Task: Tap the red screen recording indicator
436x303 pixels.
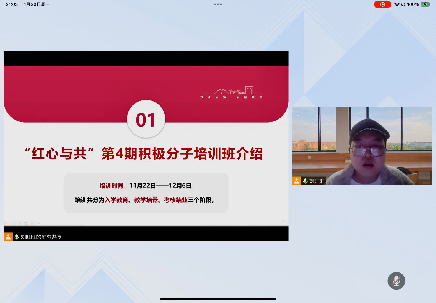Action: [x=382, y=4]
